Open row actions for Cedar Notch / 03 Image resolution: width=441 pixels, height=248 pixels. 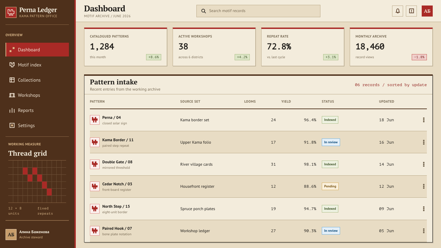423,186
